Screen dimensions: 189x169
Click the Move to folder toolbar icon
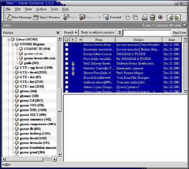click(127, 17)
